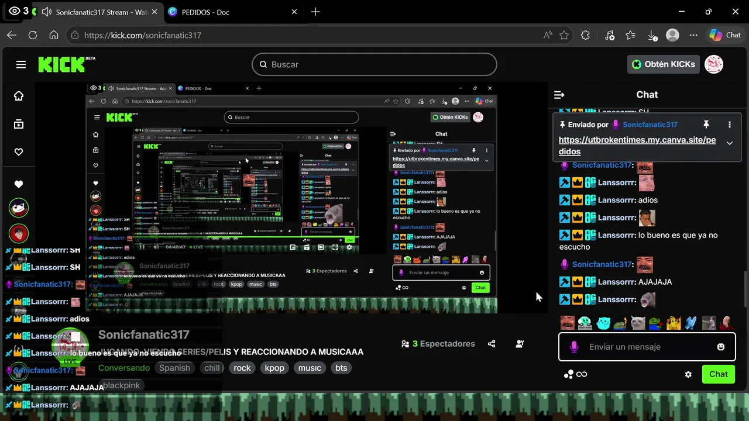Open the Kick hamburger sidebar menu
Screen dimensions: 749x421
(21, 64)
